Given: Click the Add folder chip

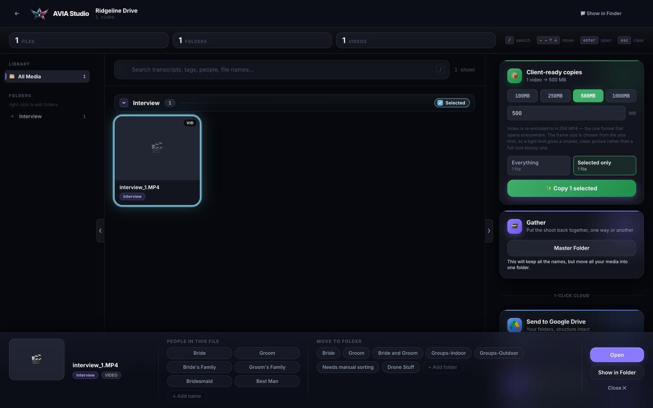Looking at the screenshot, I should coord(443,367).
